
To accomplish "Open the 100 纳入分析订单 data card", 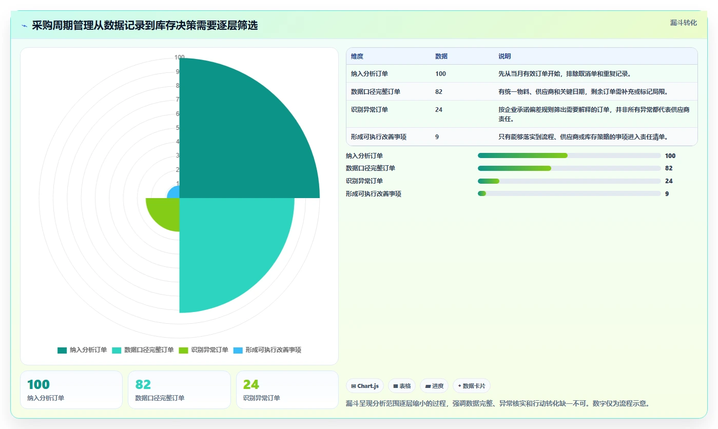I will [x=71, y=389].
